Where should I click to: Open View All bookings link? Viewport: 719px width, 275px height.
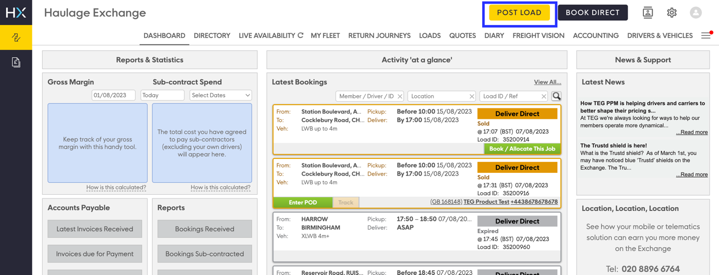pyautogui.click(x=547, y=82)
